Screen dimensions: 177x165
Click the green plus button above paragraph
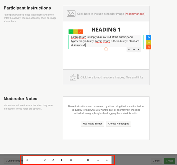point(71,32)
